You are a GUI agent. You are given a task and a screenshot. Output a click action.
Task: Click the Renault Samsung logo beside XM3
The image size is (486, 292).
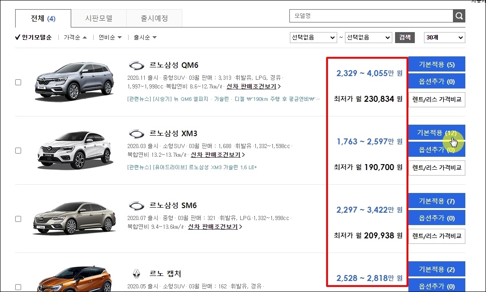(136, 134)
